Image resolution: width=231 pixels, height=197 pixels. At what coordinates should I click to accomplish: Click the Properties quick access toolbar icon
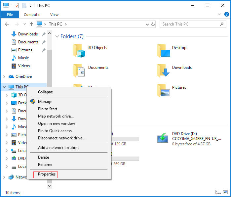pos(17,6)
